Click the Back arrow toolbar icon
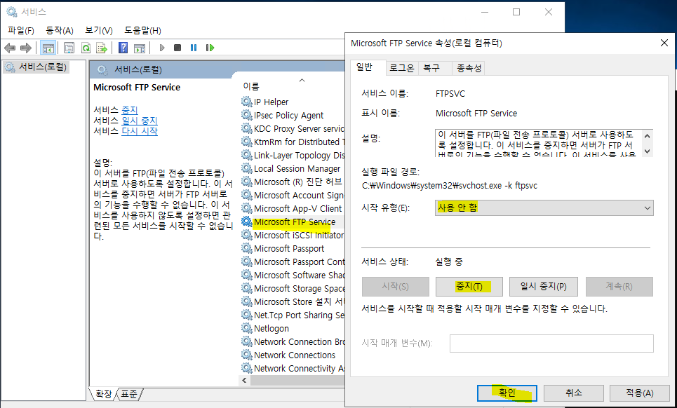 click(10, 48)
